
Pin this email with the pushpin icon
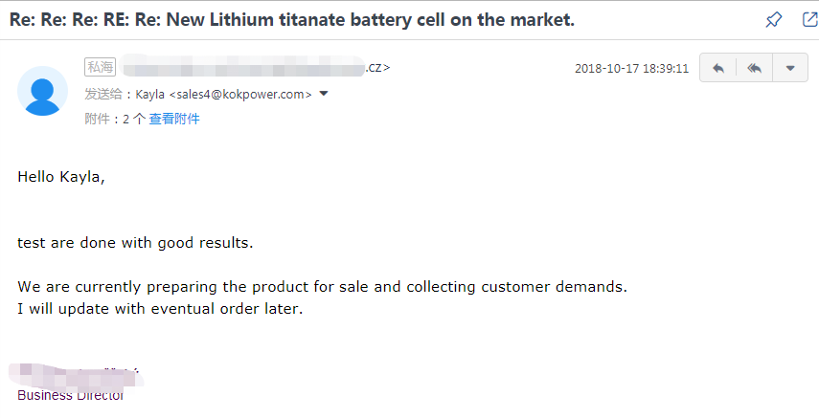774,20
